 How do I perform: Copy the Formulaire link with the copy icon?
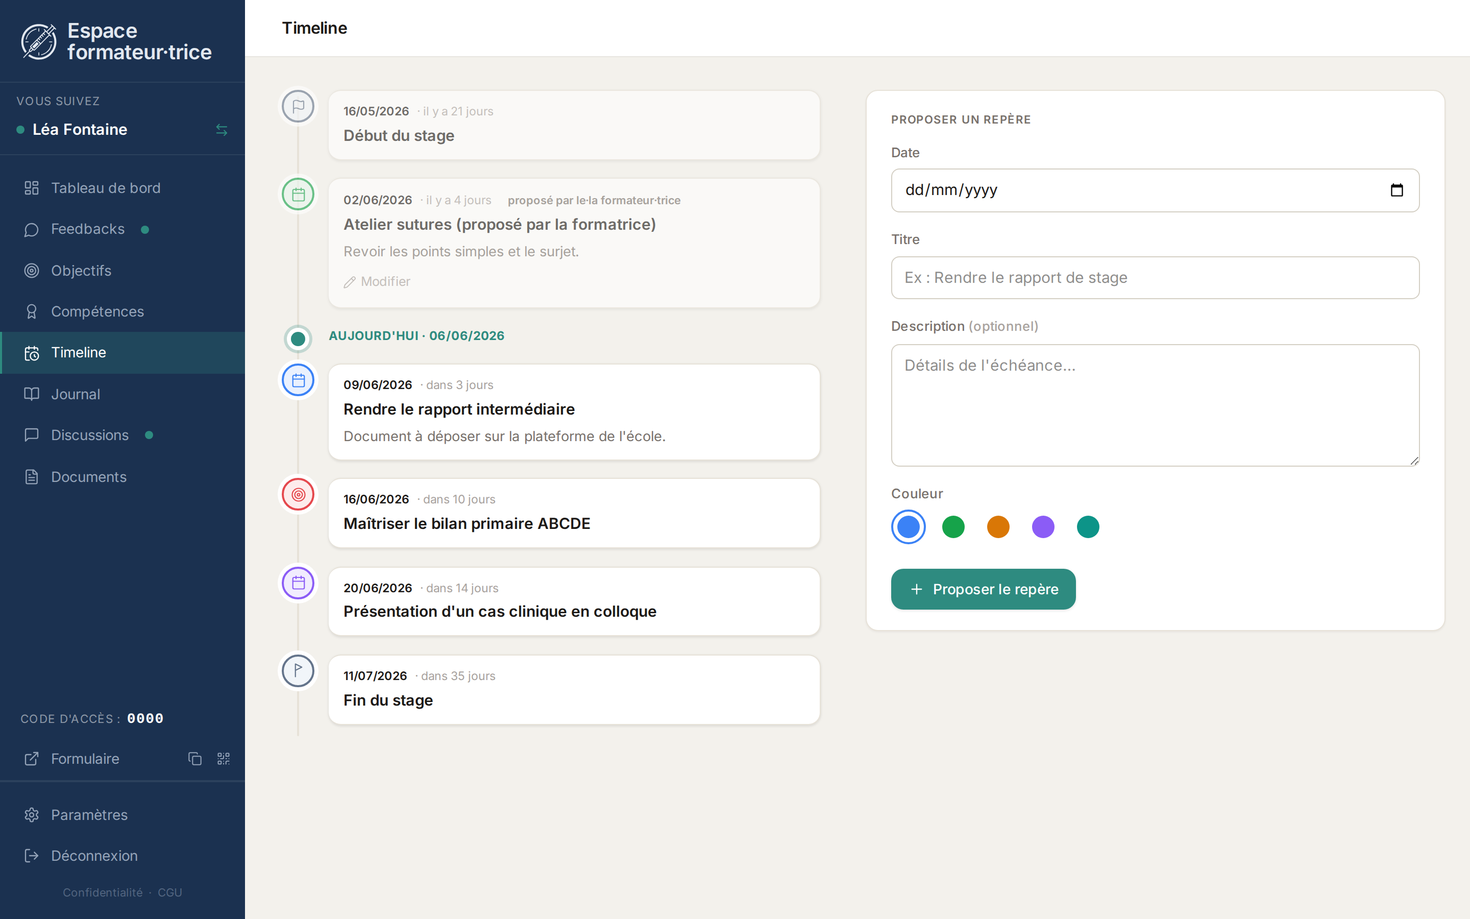[x=195, y=759]
